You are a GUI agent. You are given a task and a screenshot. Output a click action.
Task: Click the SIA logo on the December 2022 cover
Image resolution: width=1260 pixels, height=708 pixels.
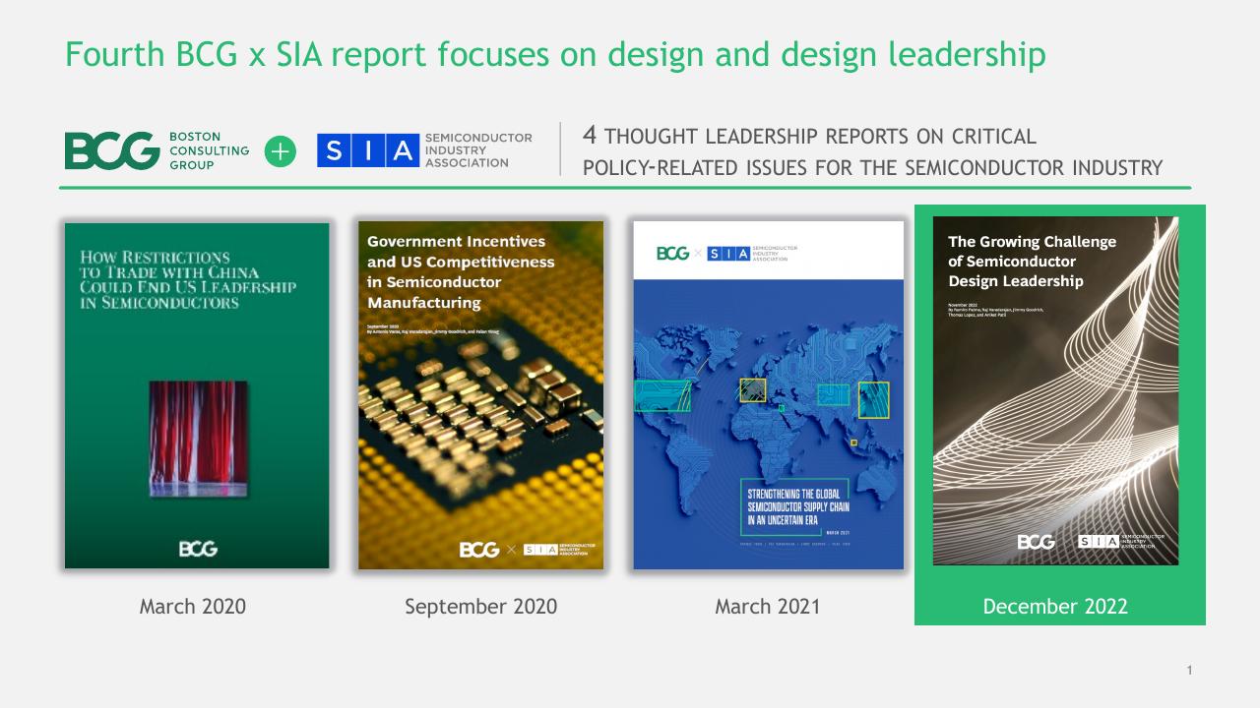click(1121, 542)
